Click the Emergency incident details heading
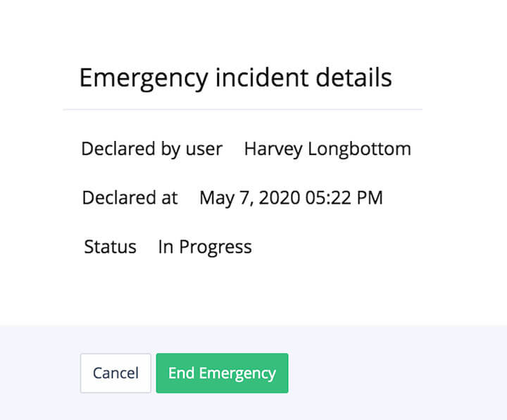Image resolution: width=507 pixels, height=420 pixels. pyautogui.click(x=235, y=77)
